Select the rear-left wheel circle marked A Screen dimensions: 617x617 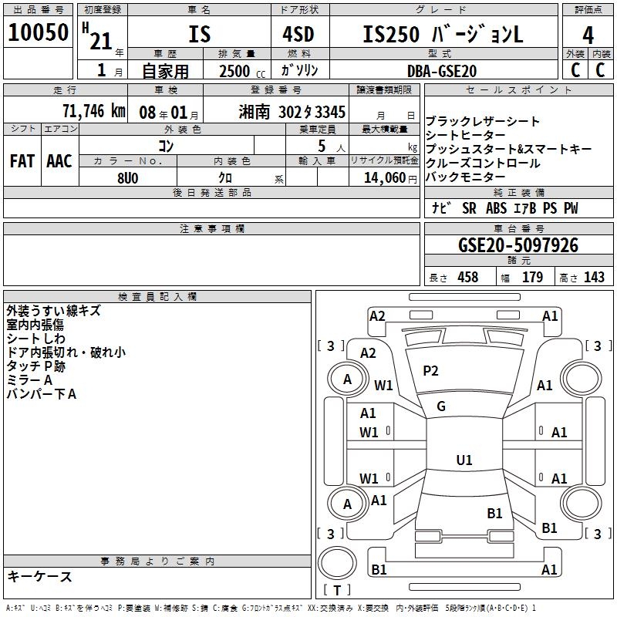pos(347,504)
